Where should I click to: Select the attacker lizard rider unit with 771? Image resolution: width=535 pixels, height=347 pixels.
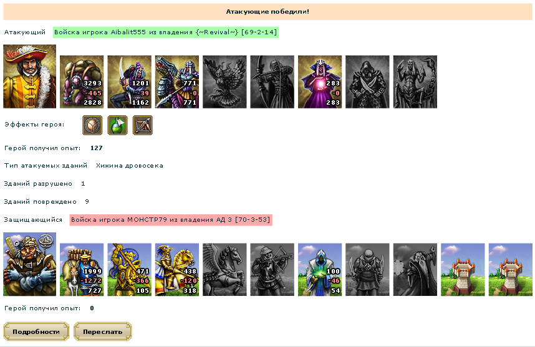click(177, 82)
